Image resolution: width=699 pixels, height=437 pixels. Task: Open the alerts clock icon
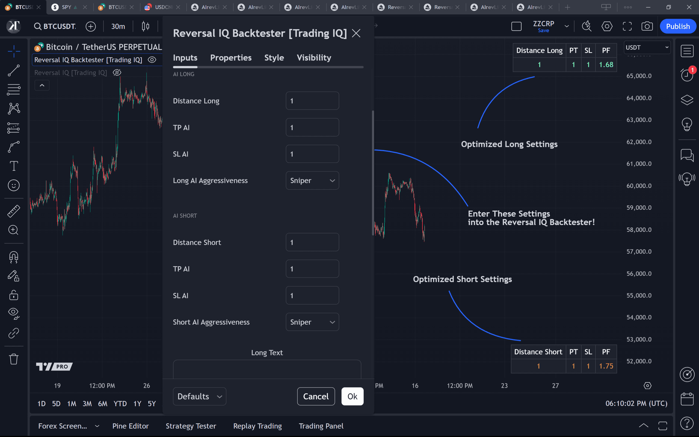(687, 75)
